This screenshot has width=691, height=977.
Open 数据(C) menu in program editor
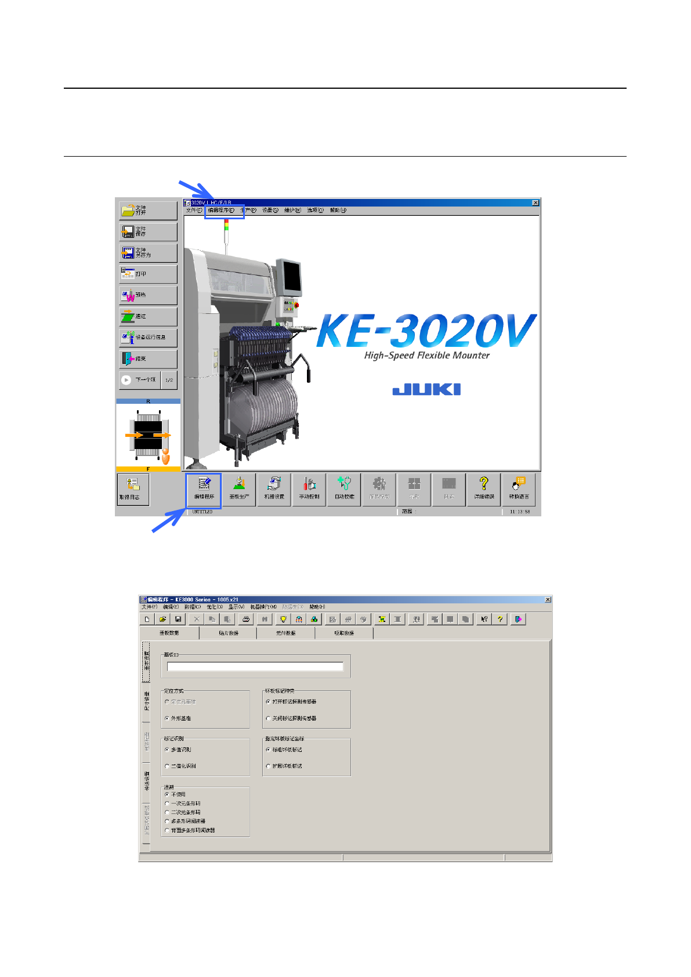tap(192, 607)
